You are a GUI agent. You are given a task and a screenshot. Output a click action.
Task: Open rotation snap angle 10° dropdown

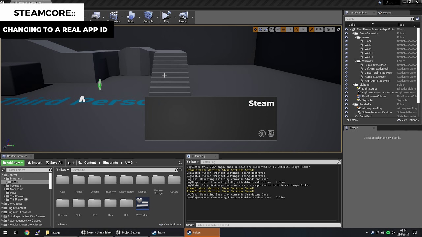(x=303, y=29)
